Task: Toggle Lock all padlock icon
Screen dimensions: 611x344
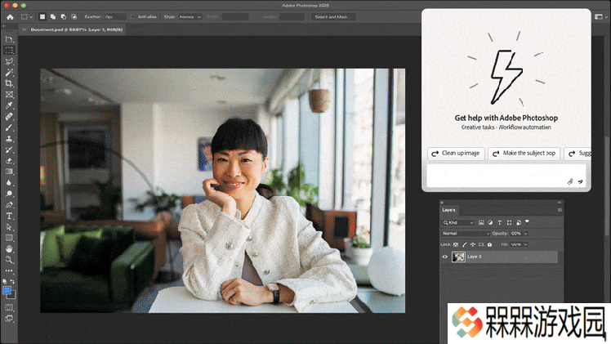Action: tap(490, 244)
